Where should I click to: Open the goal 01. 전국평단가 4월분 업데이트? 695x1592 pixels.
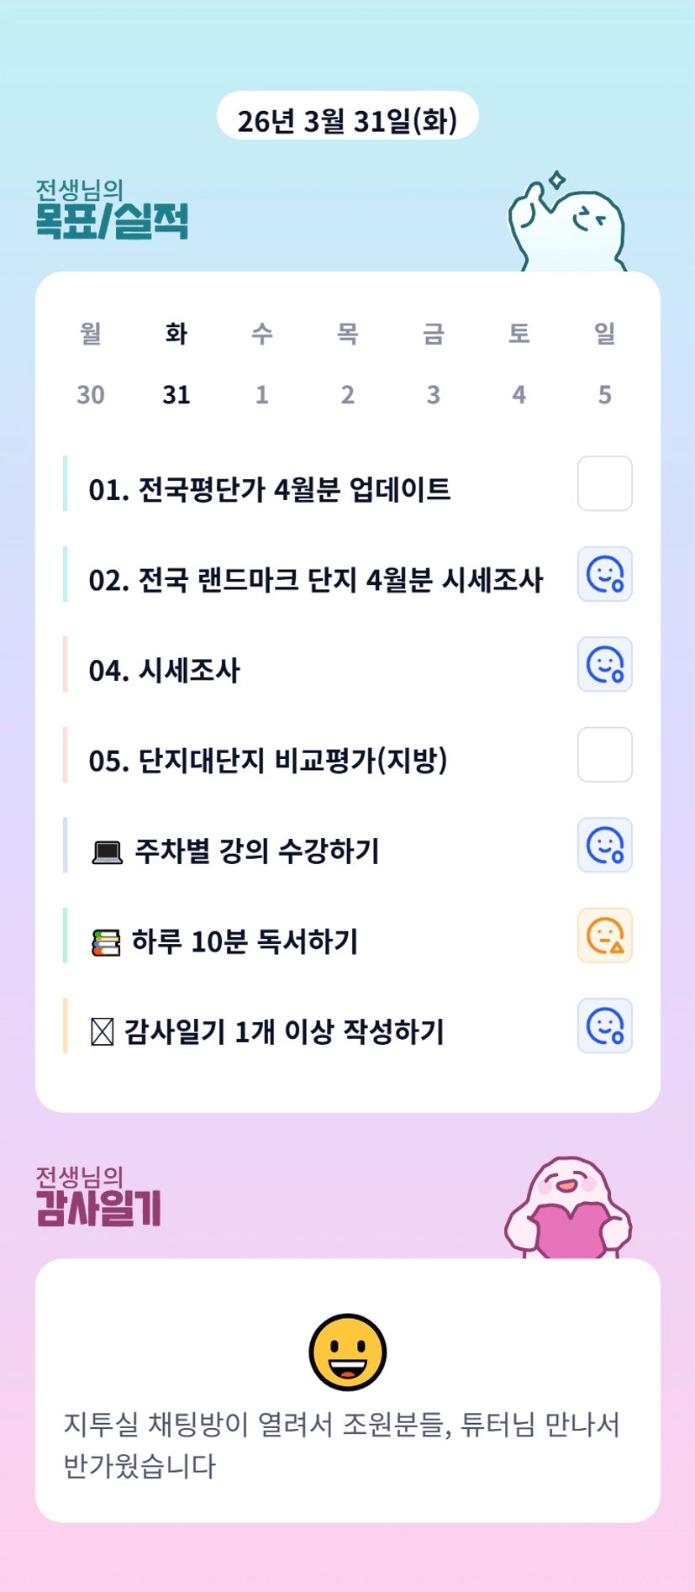click(270, 489)
